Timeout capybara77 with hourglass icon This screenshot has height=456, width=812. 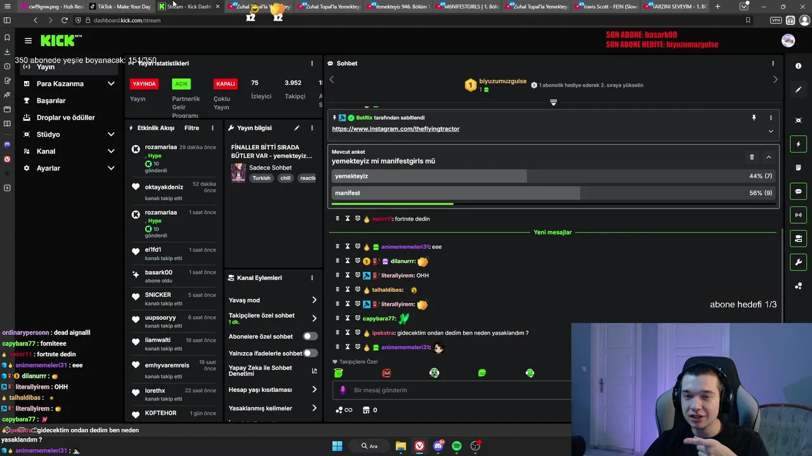point(348,319)
